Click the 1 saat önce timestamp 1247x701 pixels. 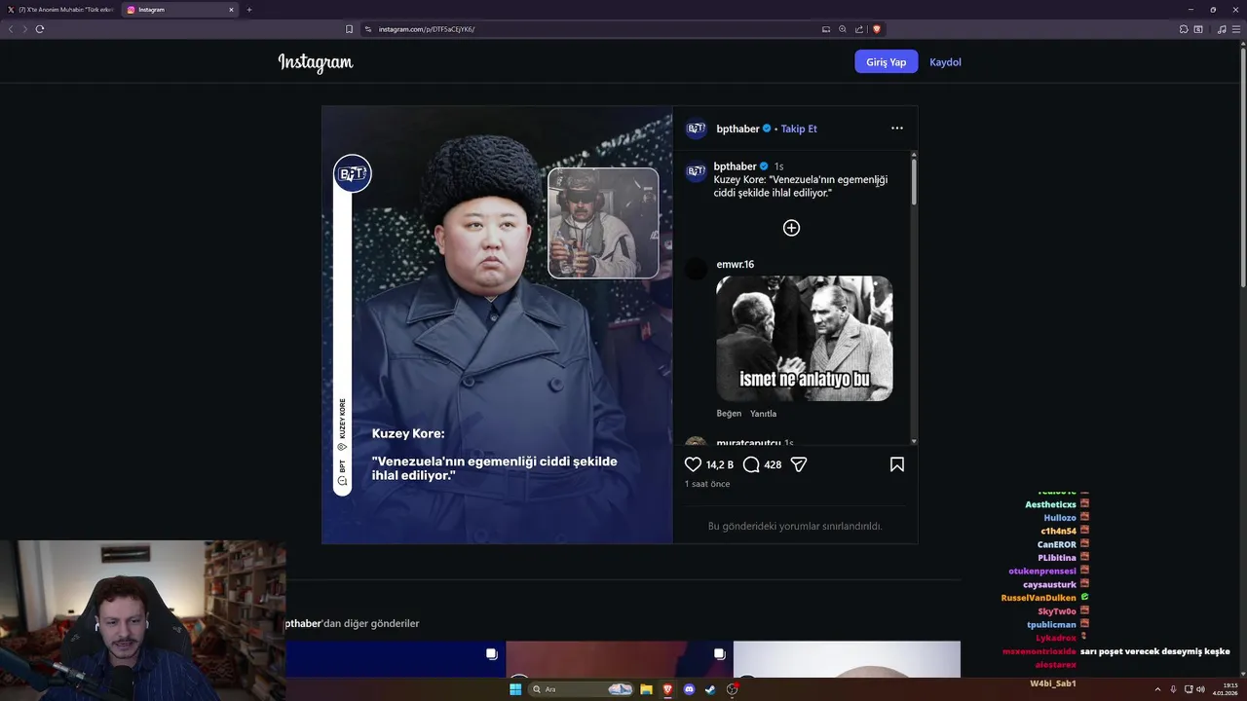click(707, 484)
